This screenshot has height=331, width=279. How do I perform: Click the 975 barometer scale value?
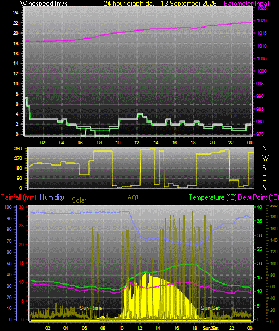tap(260, 134)
